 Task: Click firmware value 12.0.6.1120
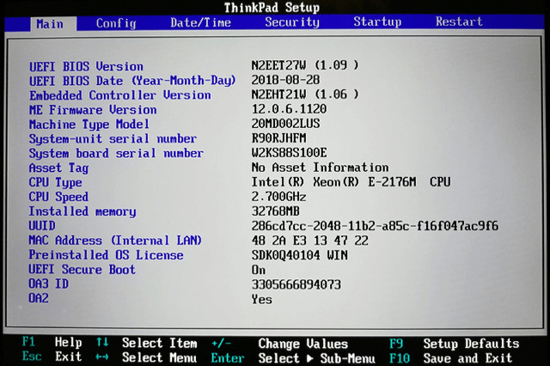[x=289, y=108]
